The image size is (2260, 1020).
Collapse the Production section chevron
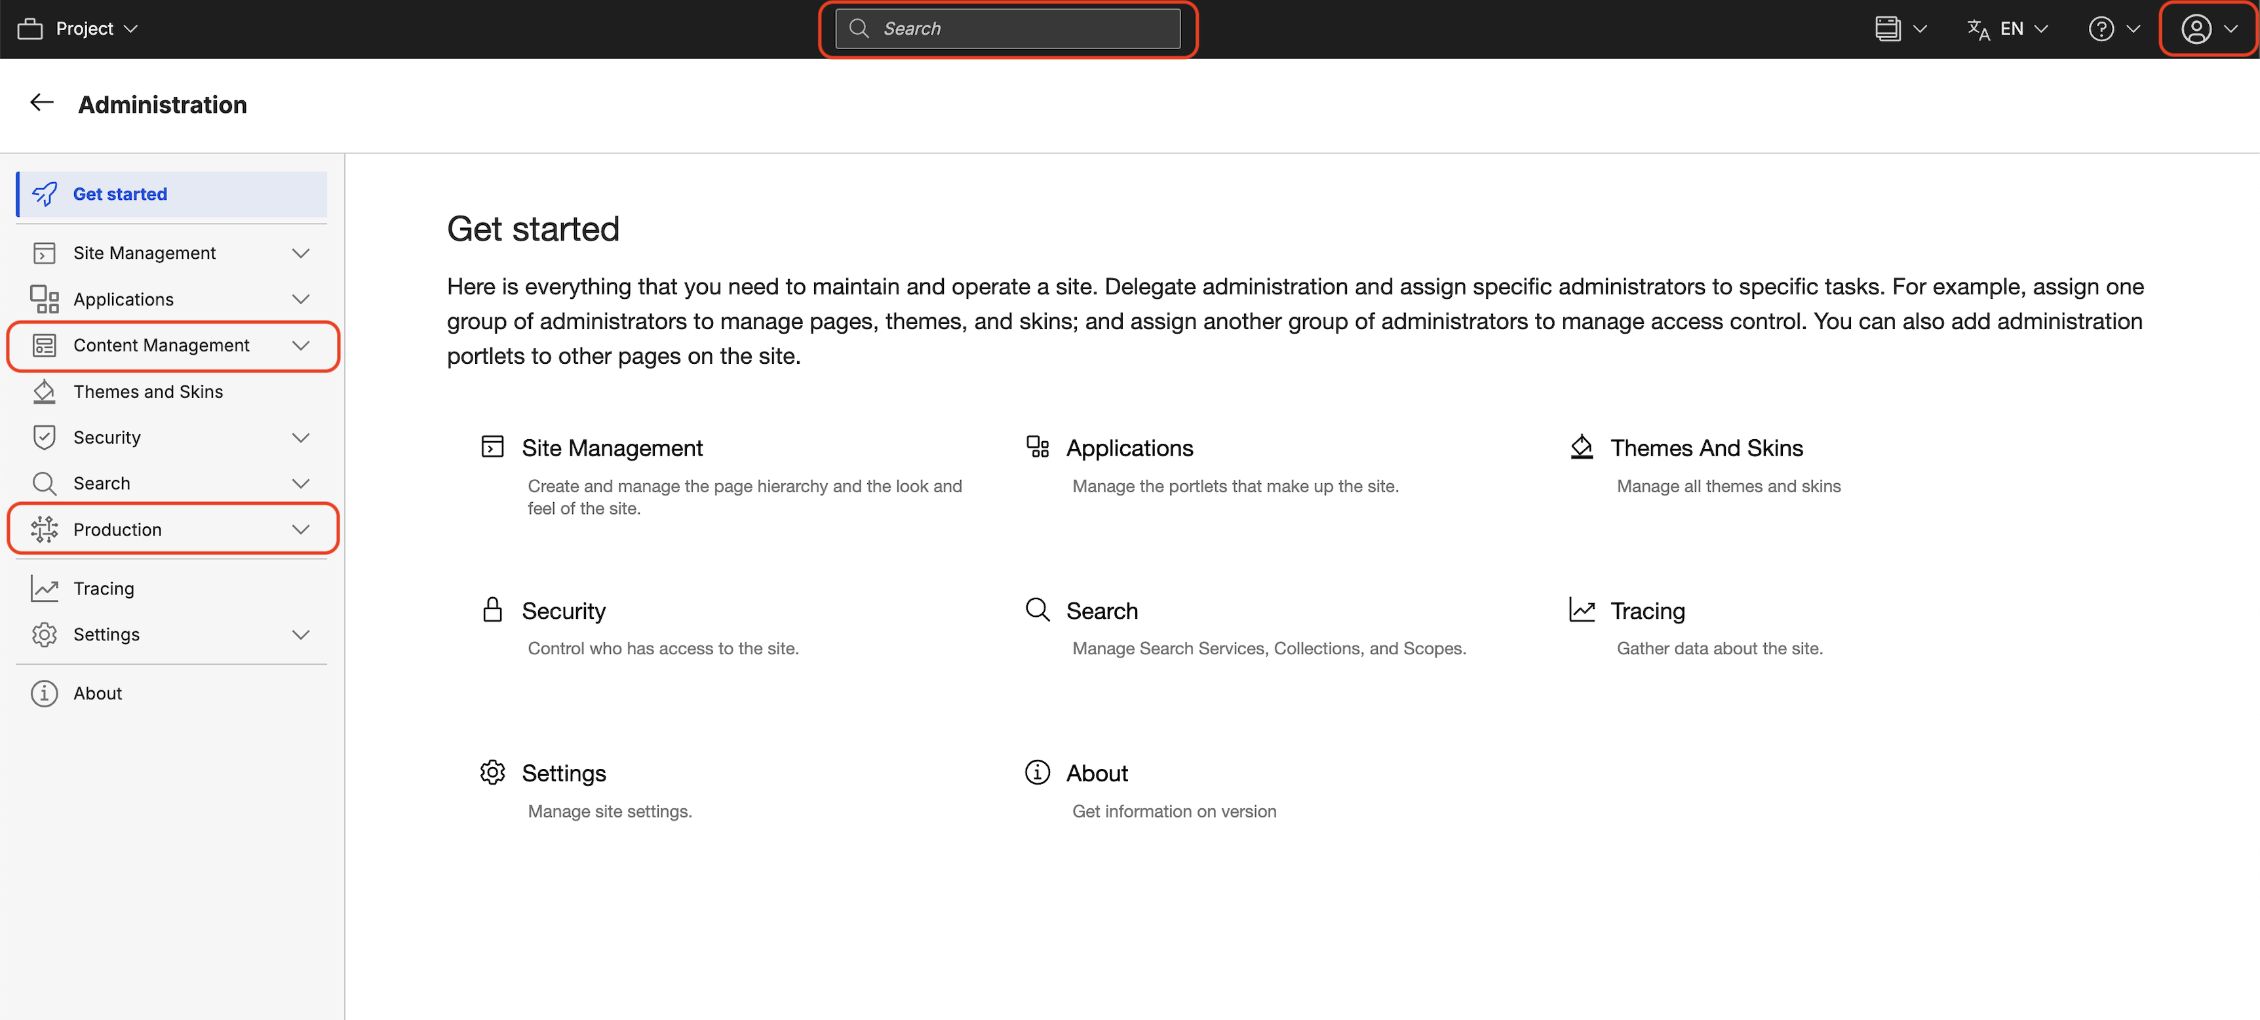click(x=301, y=528)
